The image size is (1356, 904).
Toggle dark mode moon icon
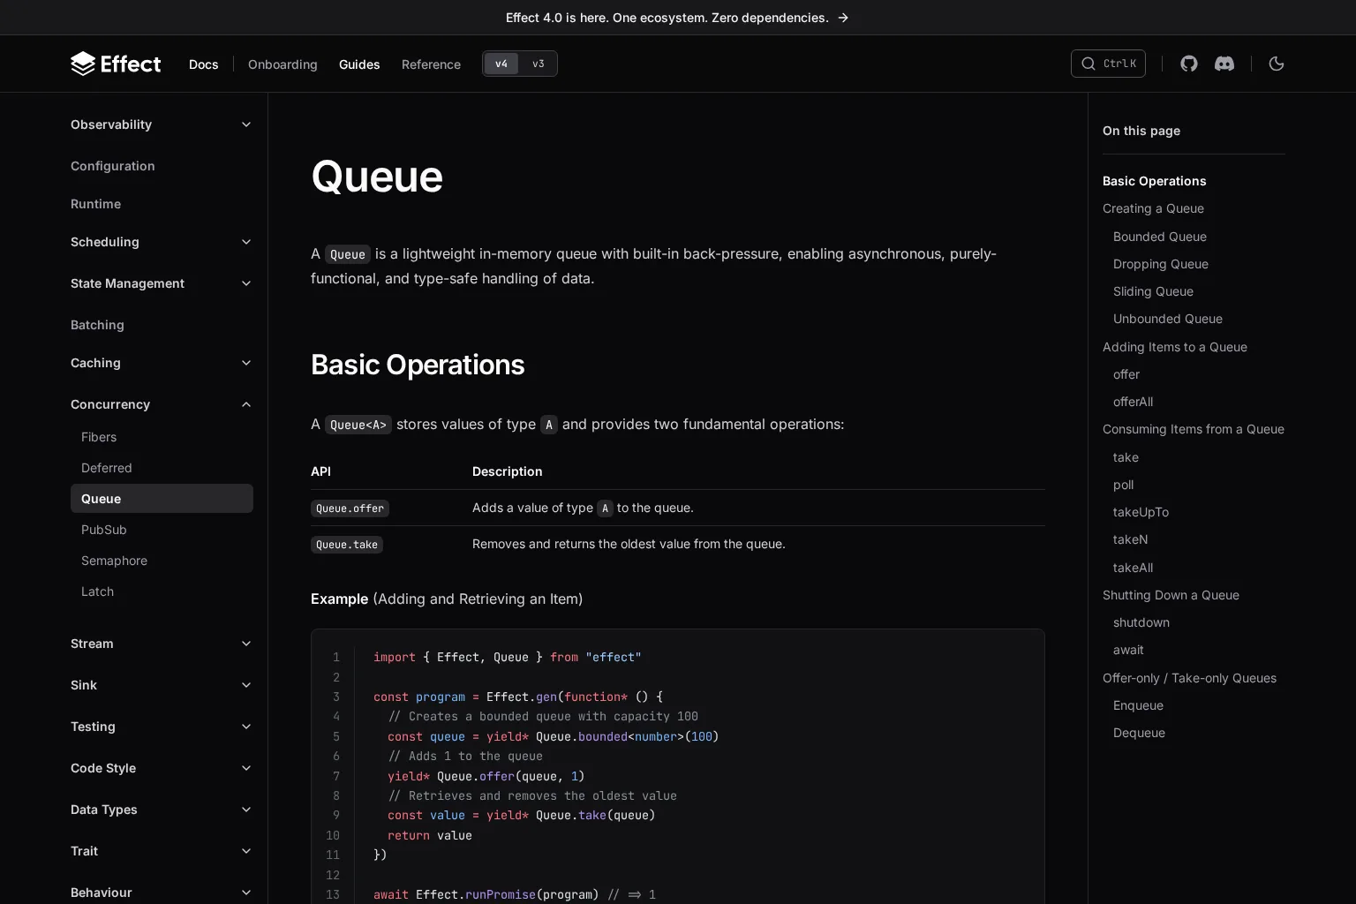tap(1277, 64)
